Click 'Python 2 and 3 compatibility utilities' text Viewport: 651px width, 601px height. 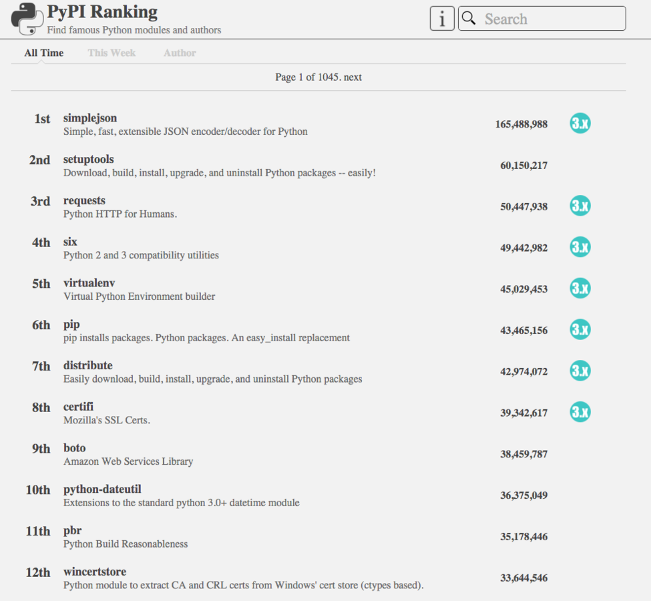coord(141,256)
